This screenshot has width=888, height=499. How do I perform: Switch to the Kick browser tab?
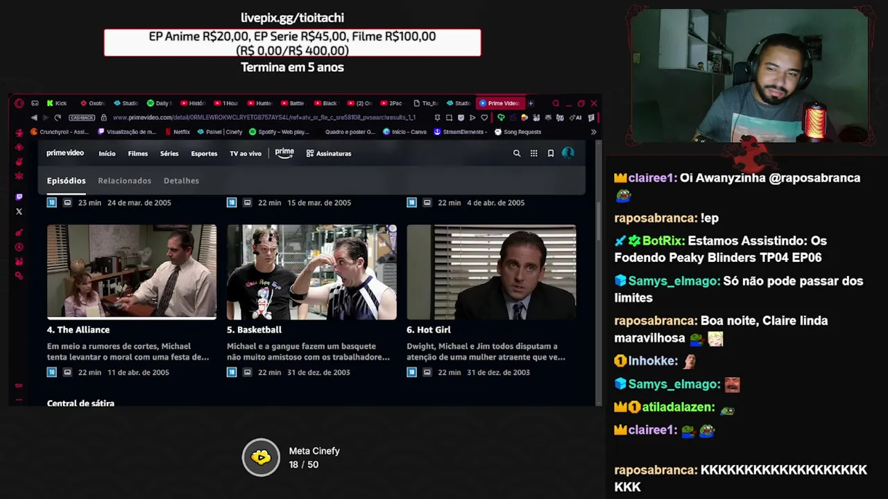[57, 103]
